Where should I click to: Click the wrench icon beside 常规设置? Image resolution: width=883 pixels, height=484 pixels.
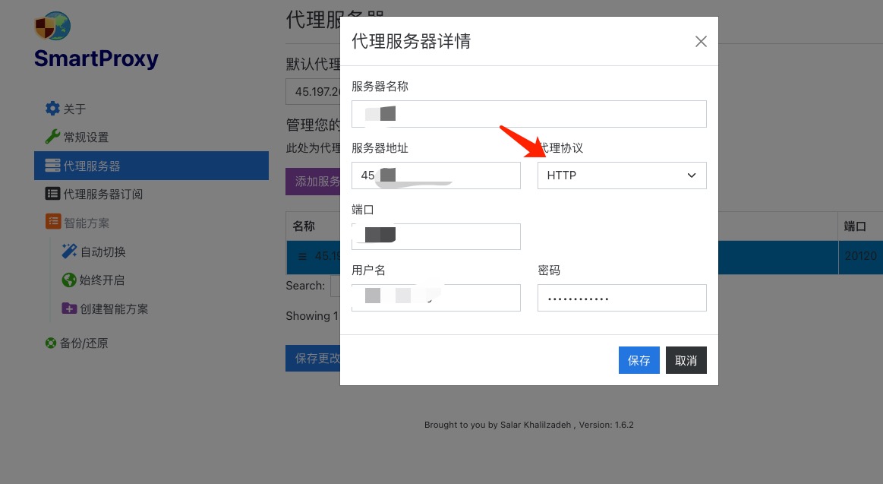click(x=52, y=136)
